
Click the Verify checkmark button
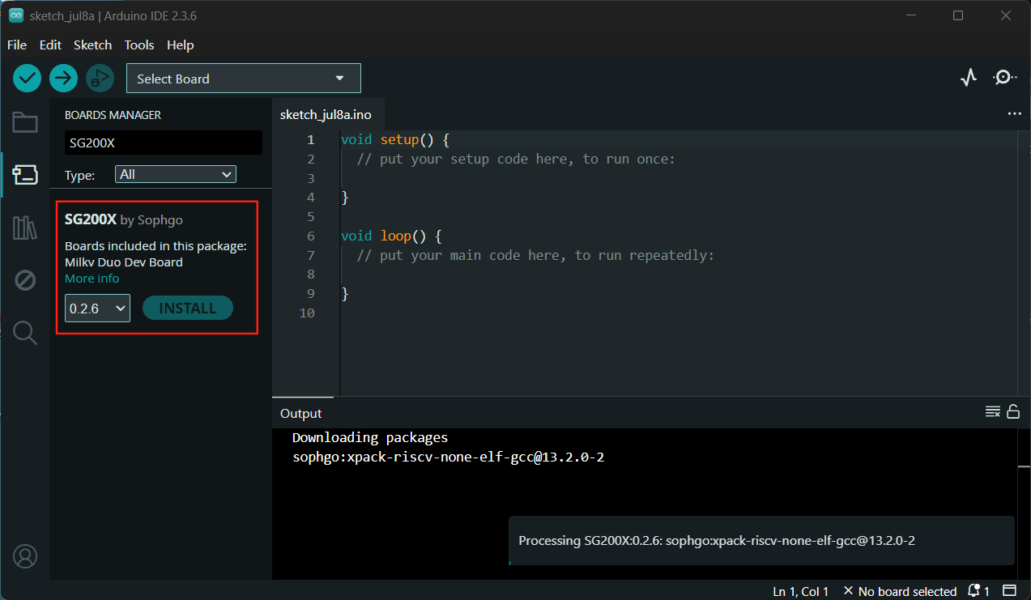27,78
